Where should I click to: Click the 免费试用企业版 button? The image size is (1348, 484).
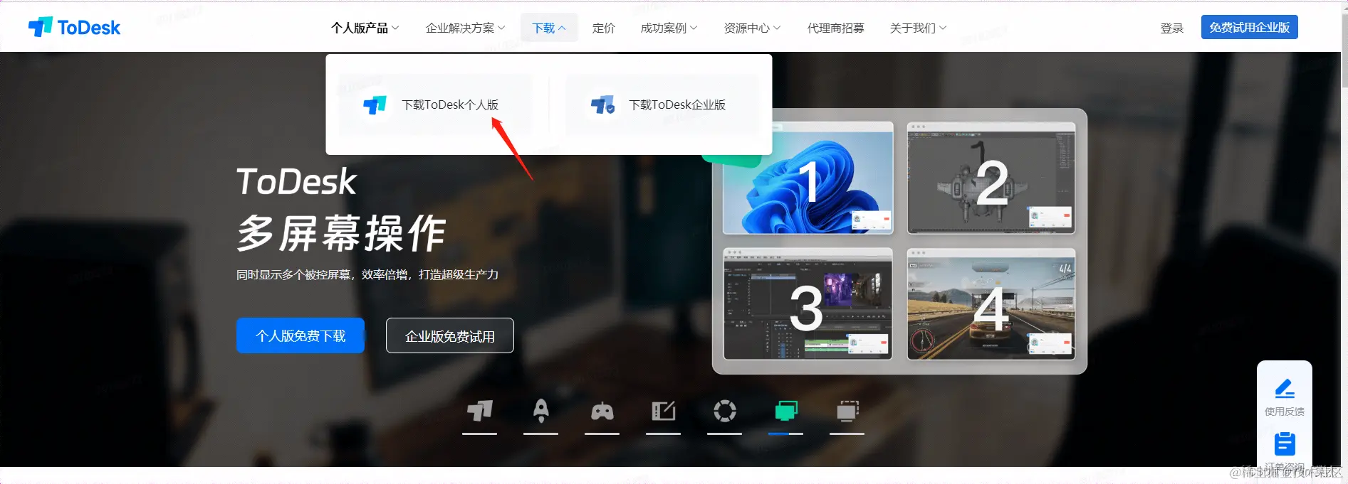pos(1249,27)
